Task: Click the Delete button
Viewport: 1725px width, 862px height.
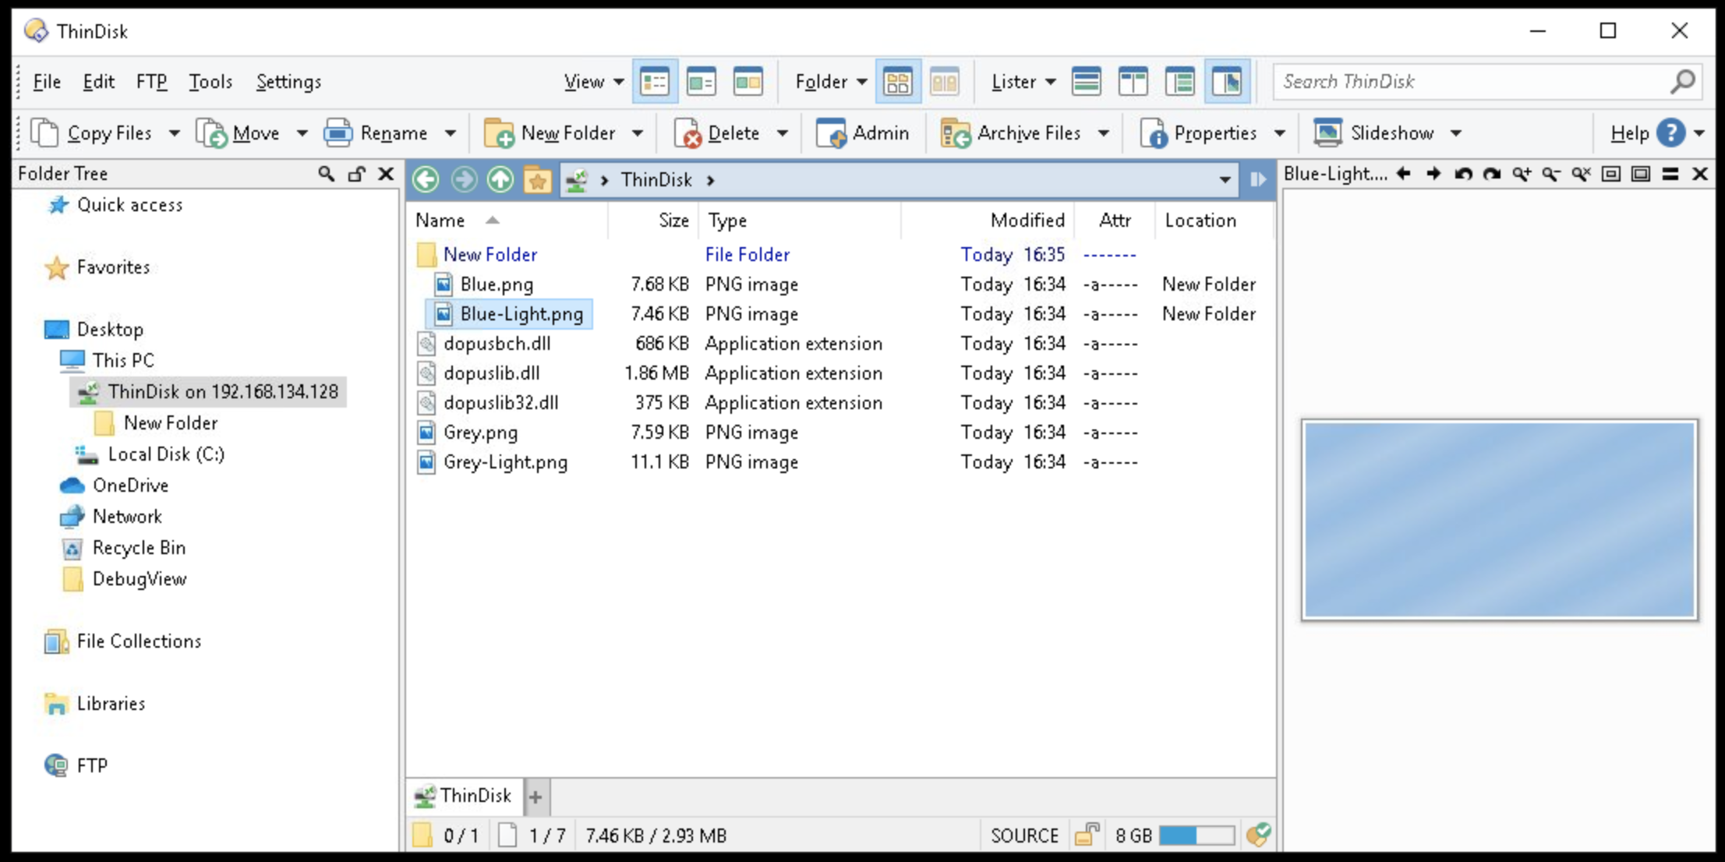Action: 717,134
